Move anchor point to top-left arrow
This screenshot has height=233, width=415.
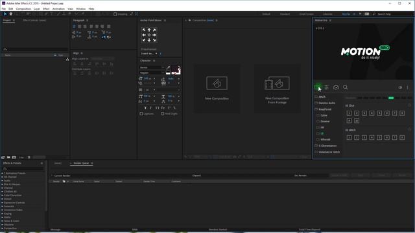click(144, 30)
